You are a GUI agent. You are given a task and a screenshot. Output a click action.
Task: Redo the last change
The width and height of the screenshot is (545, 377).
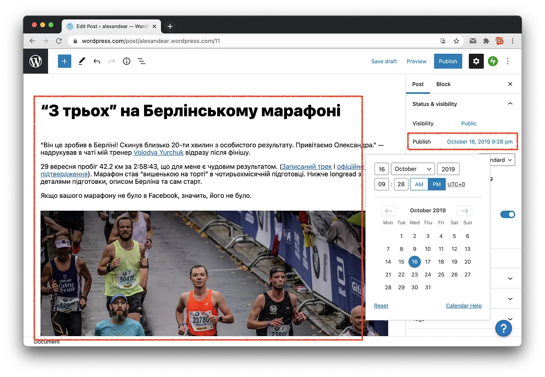coord(112,61)
